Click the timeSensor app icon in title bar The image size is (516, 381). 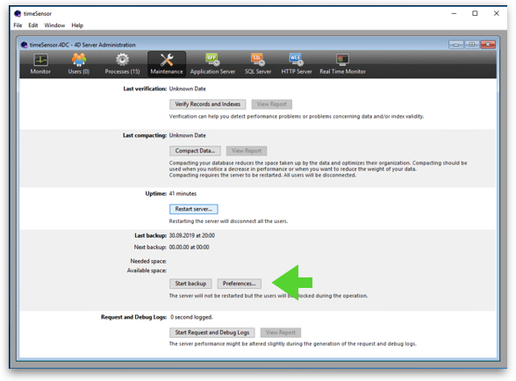18,13
